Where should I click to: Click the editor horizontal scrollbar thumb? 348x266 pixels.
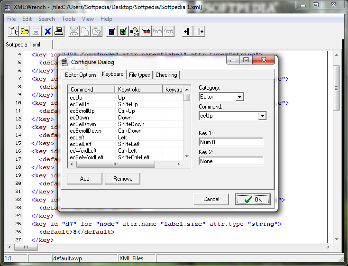pyautogui.click(x=26, y=247)
